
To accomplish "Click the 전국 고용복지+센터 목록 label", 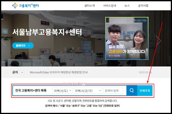I will click(31, 91).
